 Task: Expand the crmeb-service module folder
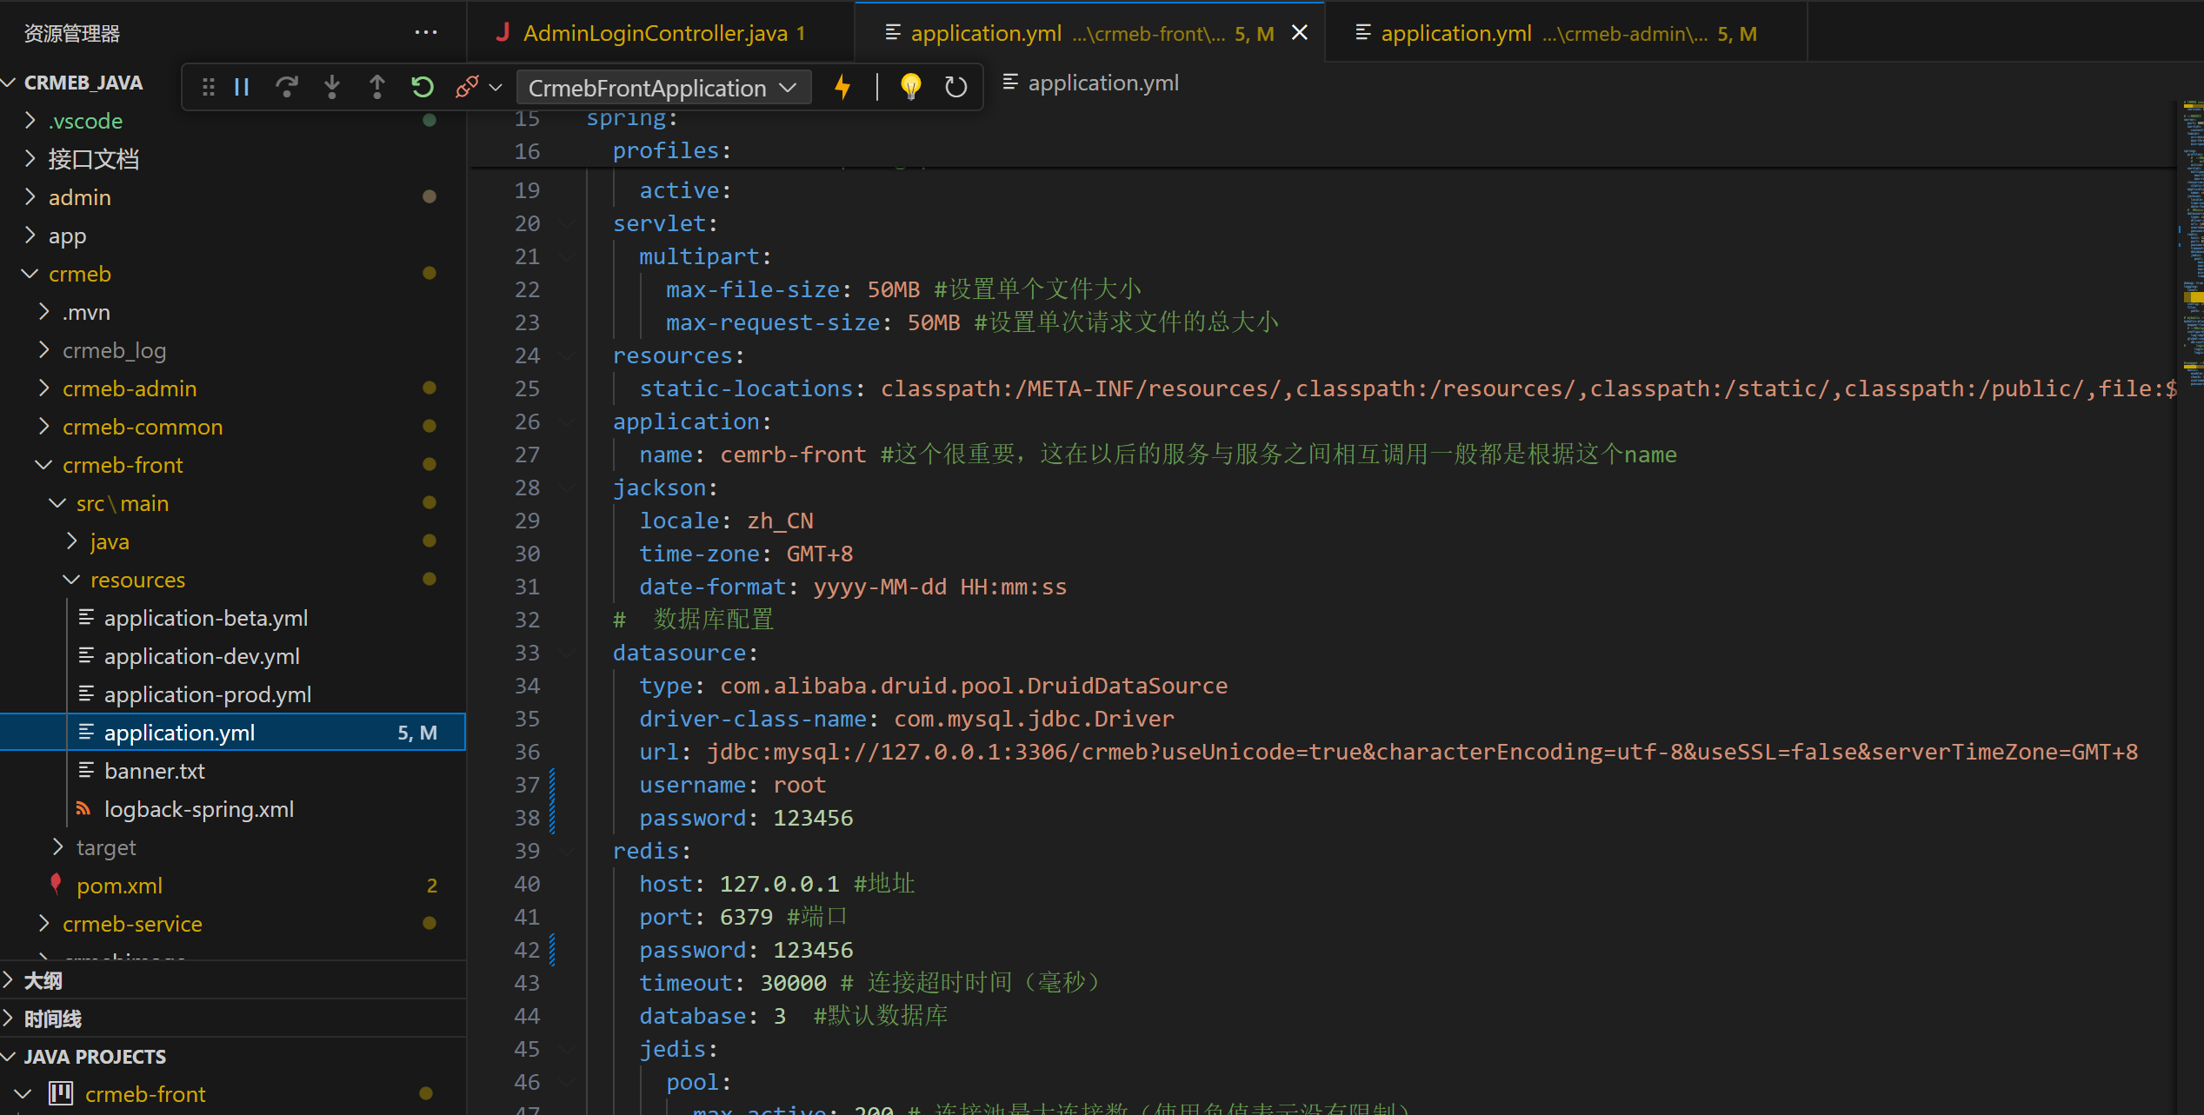[x=44, y=923]
